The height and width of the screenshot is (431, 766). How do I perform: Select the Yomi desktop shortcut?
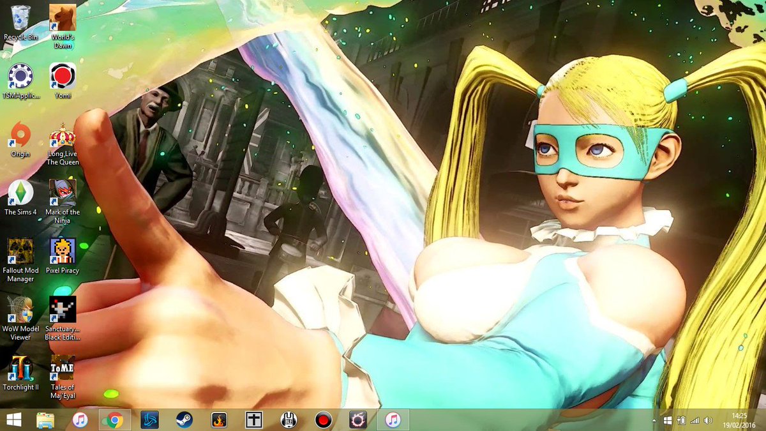click(63, 81)
